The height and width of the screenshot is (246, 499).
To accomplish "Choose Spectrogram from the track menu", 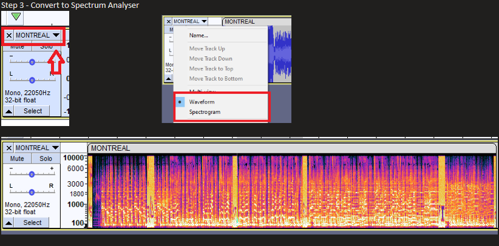I will [x=205, y=112].
